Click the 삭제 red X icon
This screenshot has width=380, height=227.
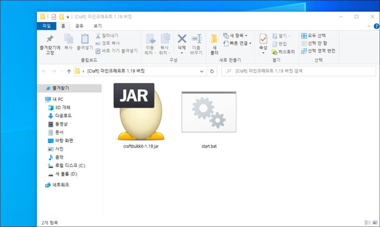(182, 39)
